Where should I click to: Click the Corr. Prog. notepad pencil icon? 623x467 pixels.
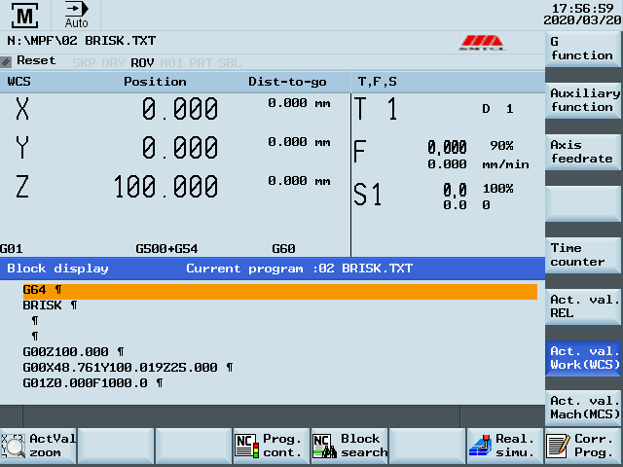[x=558, y=446]
